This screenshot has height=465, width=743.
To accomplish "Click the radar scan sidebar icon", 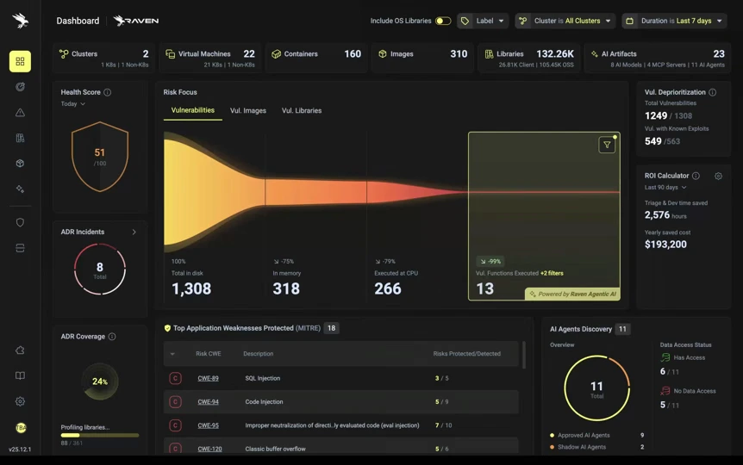I will point(20,87).
